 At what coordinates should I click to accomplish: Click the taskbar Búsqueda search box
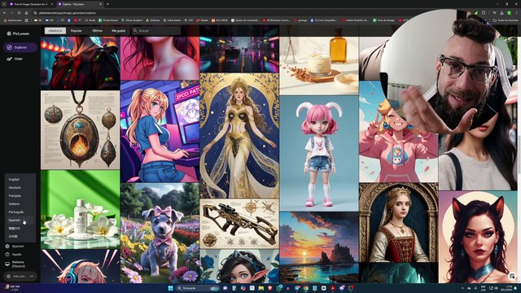[198, 288]
